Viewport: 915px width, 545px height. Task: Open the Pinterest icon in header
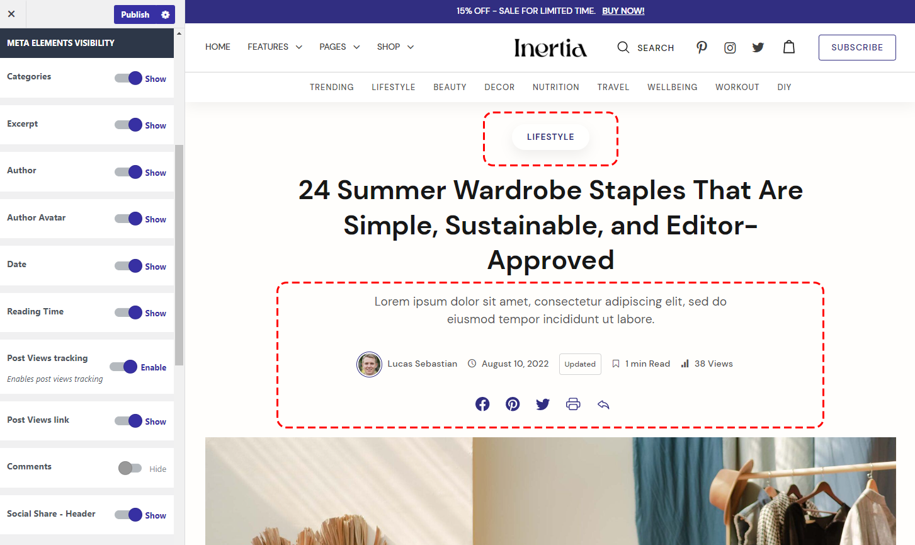[x=702, y=47]
